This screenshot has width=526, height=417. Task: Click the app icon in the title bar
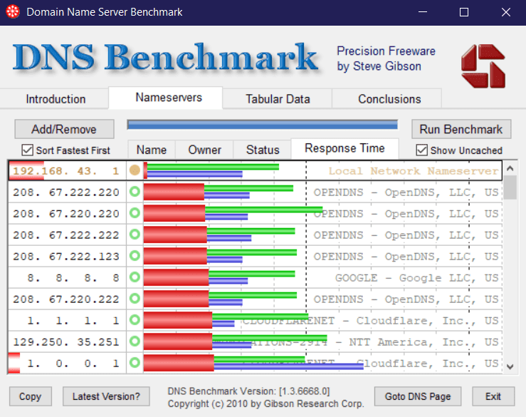pyautogui.click(x=11, y=12)
